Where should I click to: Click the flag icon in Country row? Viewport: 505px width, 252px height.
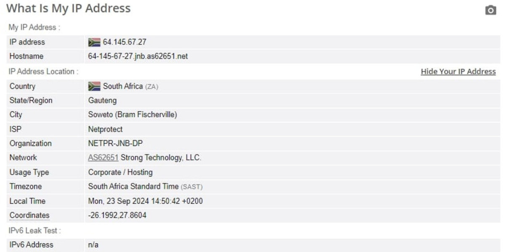[94, 87]
